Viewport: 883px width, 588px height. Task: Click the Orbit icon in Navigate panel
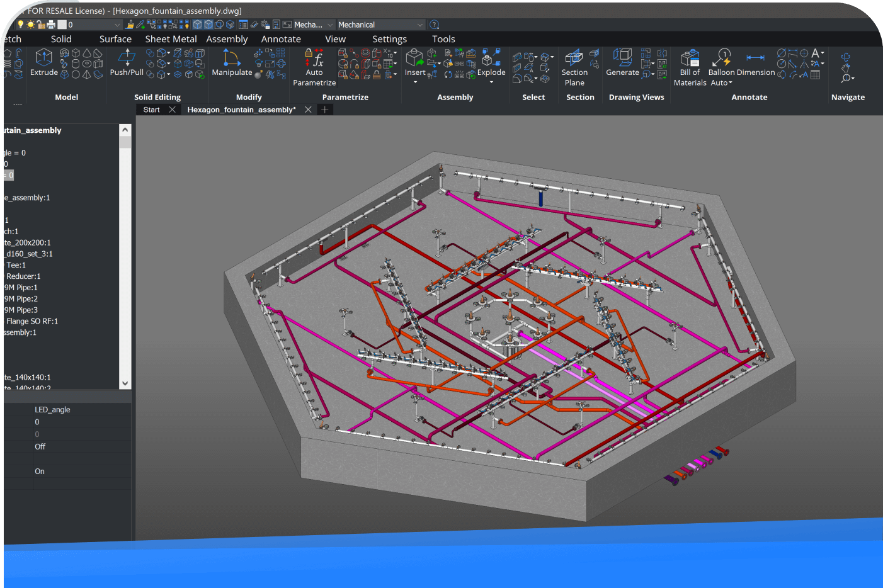pyautogui.click(x=846, y=57)
